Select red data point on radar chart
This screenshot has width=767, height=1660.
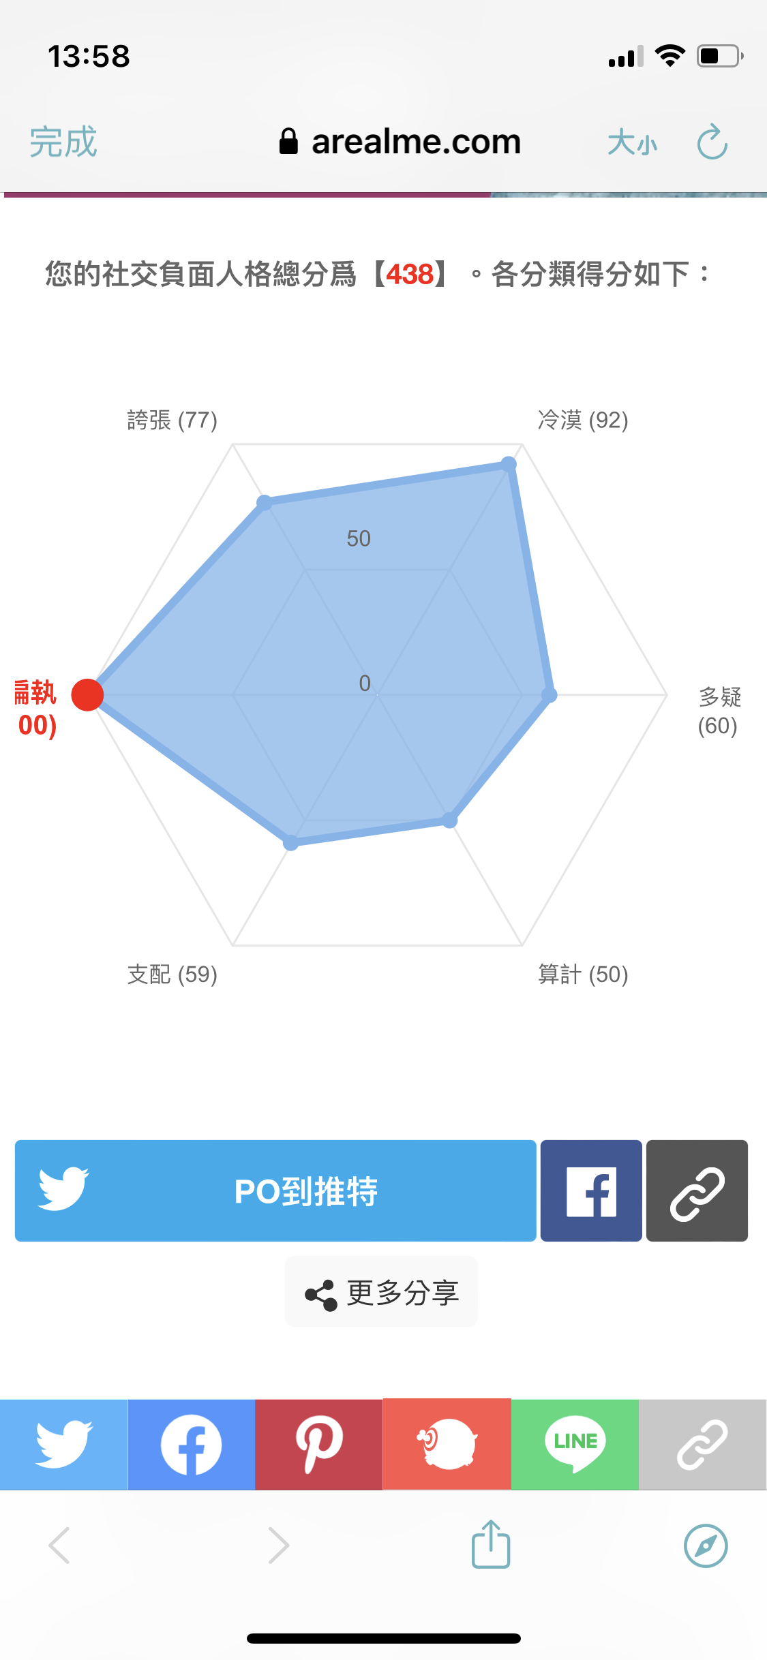pyautogui.click(x=87, y=695)
